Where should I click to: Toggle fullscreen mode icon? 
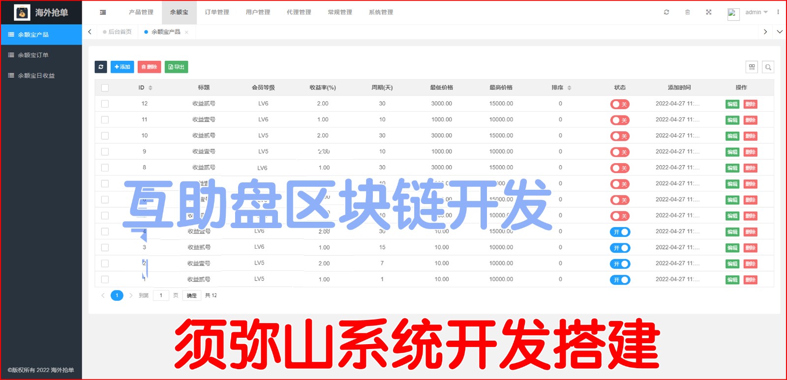point(709,12)
